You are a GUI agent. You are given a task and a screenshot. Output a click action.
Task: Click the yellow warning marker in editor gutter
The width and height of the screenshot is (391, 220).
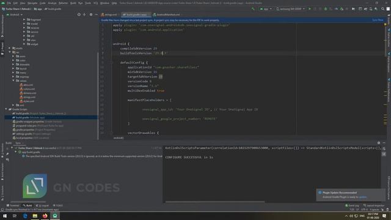coord(385,24)
